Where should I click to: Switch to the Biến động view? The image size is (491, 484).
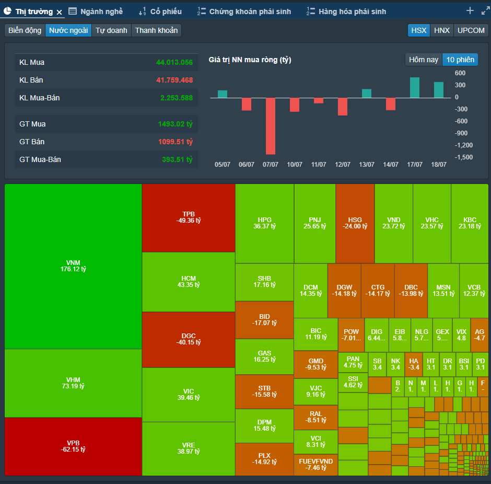tap(25, 30)
